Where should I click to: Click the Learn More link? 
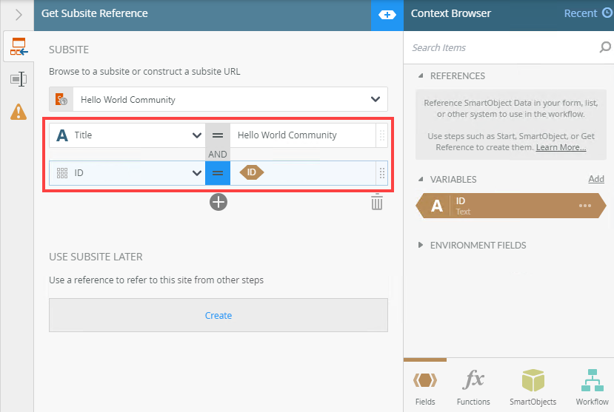click(561, 148)
